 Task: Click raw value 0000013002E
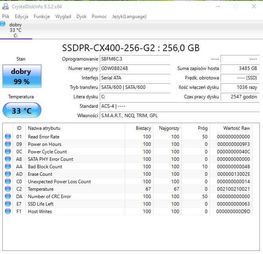point(234,174)
